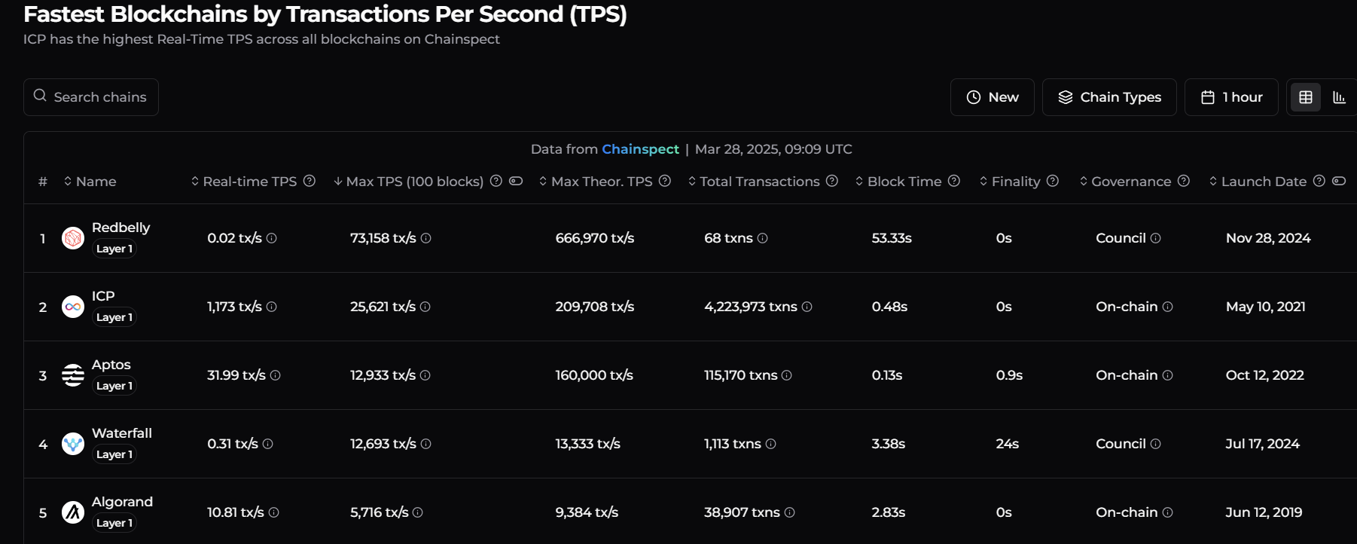Click the ICP infinity logo icon
The height and width of the screenshot is (544, 1357).
[x=73, y=307]
